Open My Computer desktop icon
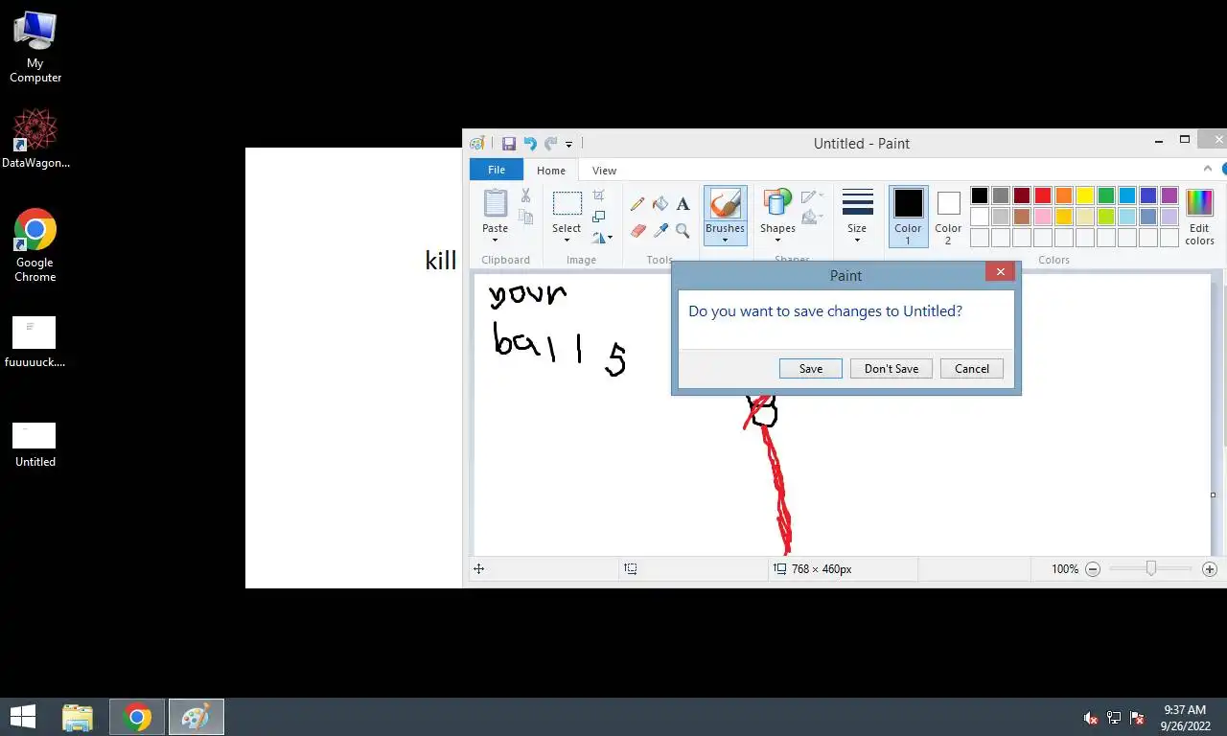Screen dimensions: 1227x736 [35, 46]
